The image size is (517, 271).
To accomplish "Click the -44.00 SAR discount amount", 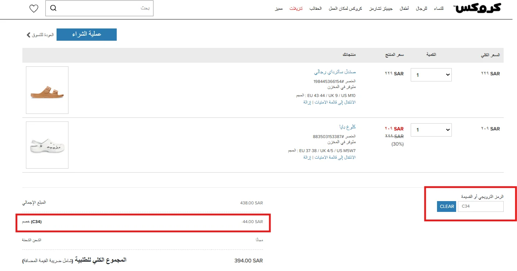I will 252,222.
